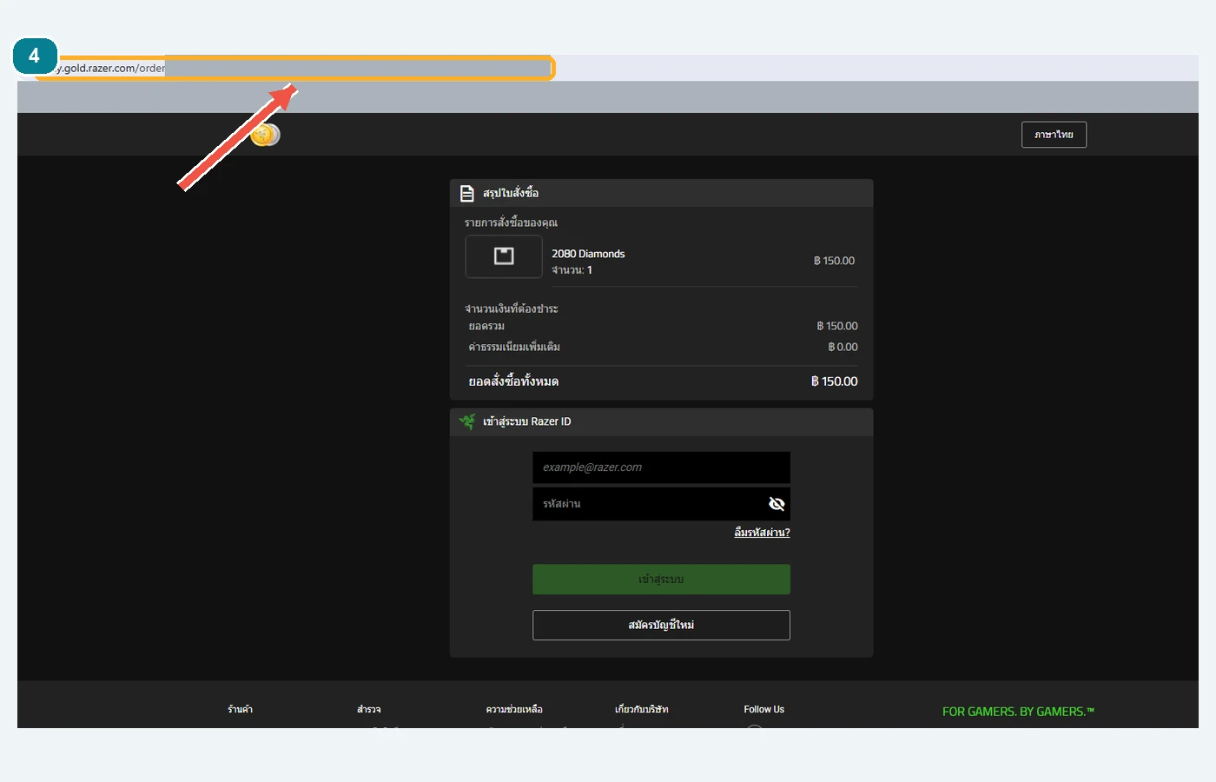Open the เกี่ยวกับบริษัท footer section

click(641, 710)
